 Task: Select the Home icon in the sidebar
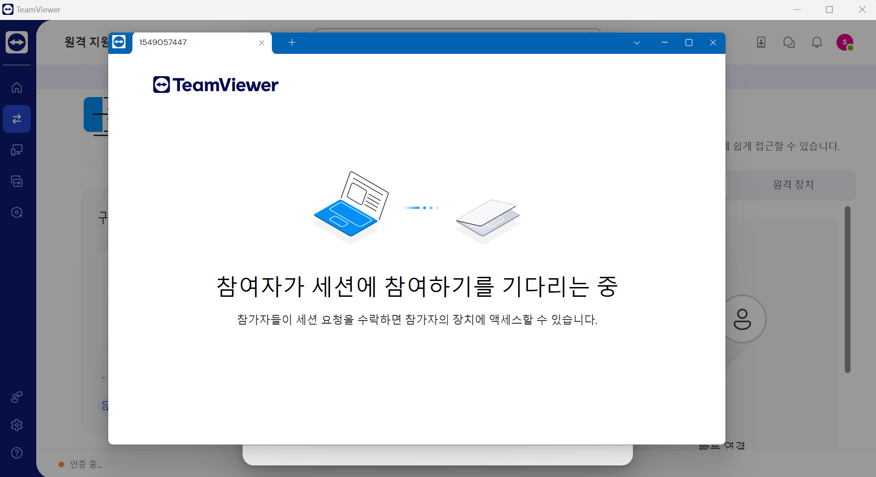pyautogui.click(x=17, y=88)
